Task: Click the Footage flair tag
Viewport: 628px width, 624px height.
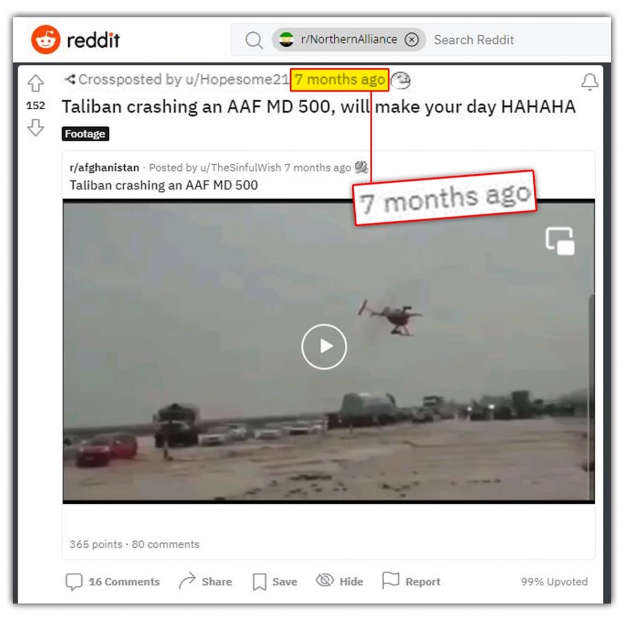Action: pyautogui.click(x=85, y=134)
